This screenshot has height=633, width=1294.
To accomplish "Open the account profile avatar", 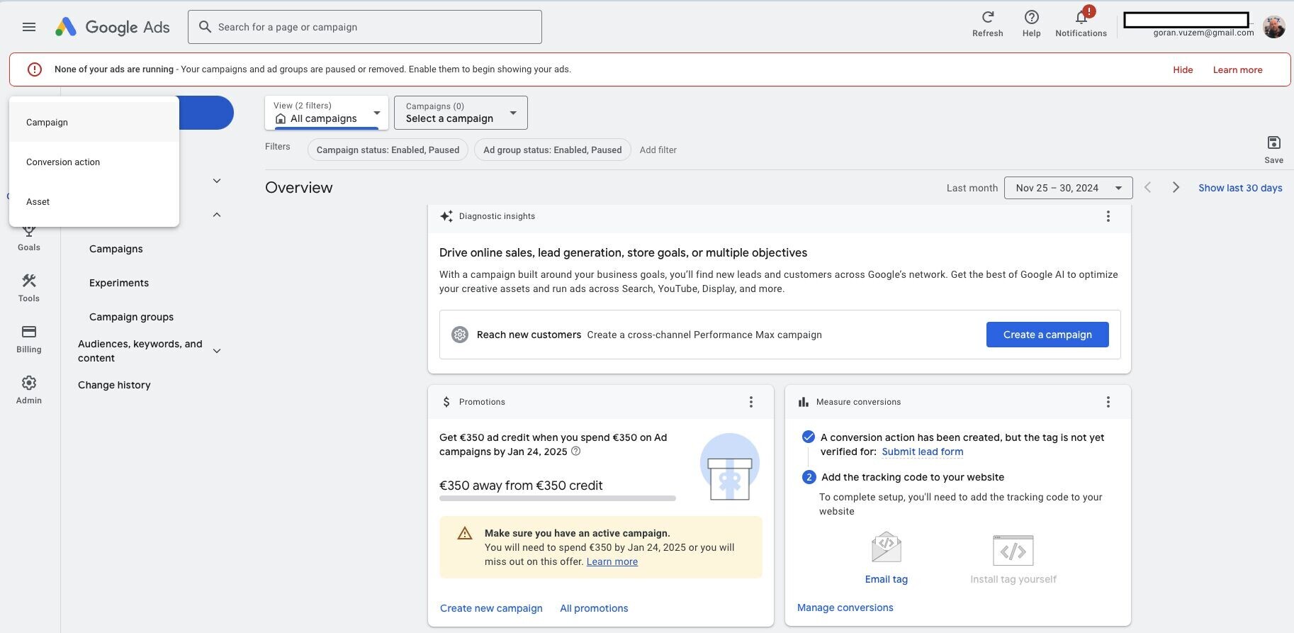I will 1273,27.
